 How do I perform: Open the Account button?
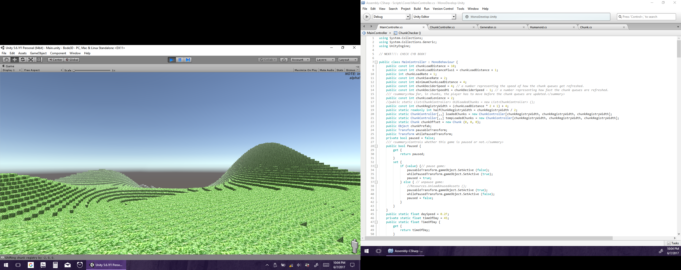pyautogui.click(x=300, y=60)
